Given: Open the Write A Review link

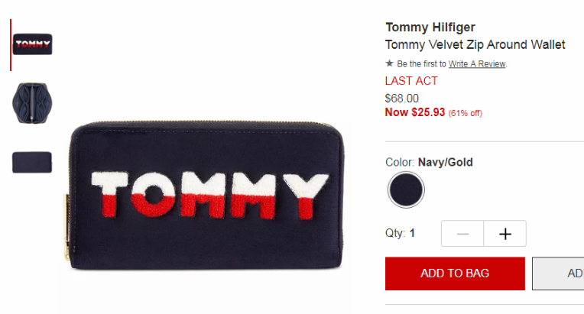Looking at the screenshot, I should (x=477, y=64).
